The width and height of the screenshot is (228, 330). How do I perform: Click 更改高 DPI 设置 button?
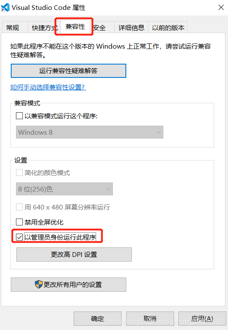(74, 254)
